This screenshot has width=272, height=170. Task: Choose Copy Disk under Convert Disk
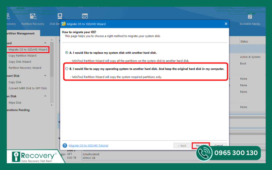coord(15,82)
